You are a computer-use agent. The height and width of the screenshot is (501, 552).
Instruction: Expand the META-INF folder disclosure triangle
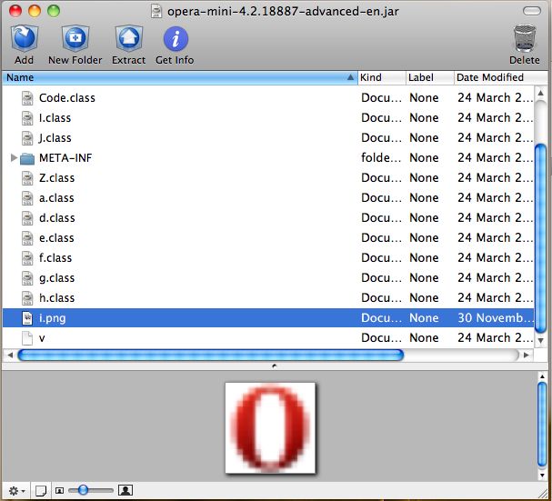[14, 157]
